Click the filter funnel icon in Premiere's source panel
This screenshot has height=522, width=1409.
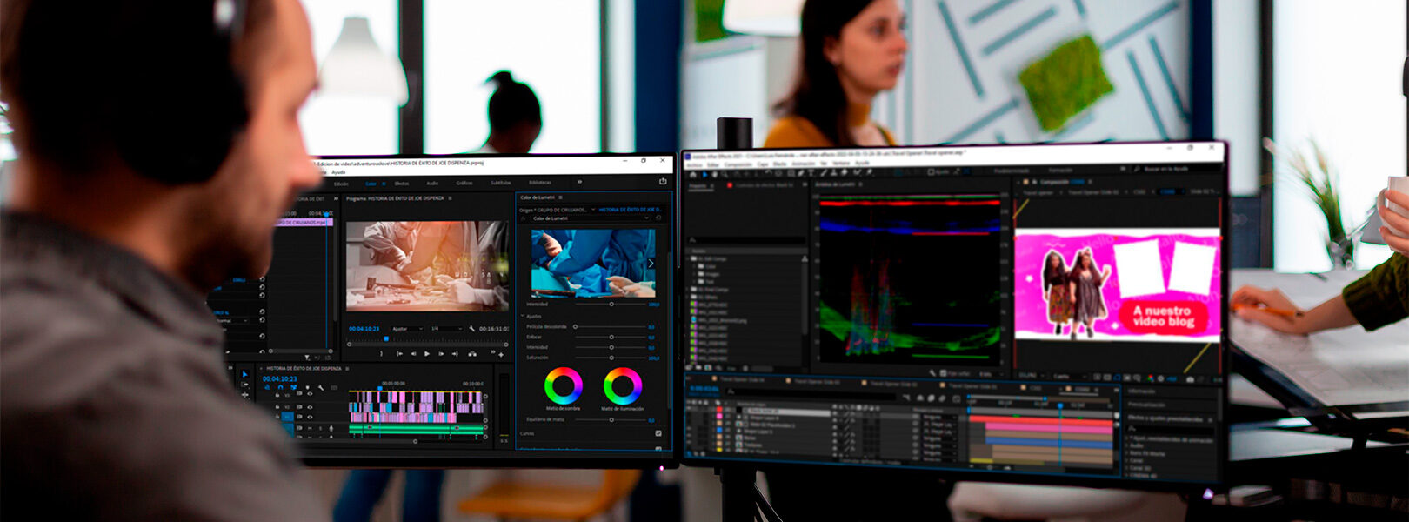(x=306, y=357)
